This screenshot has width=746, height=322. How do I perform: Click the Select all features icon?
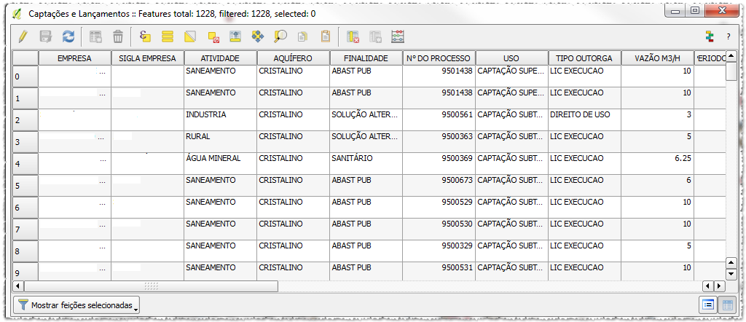coord(168,36)
